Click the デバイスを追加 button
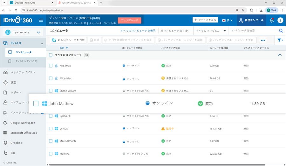This screenshot has height=166, width=286. tap(205, 20)
